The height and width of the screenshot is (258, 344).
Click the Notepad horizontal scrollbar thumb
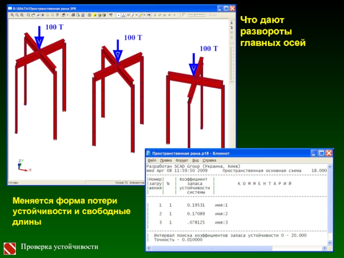click(212, 248)
